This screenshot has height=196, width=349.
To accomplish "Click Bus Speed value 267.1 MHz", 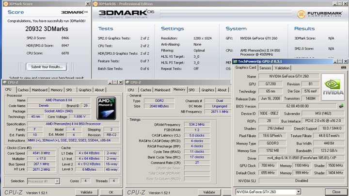I will [x=41, y=164].
